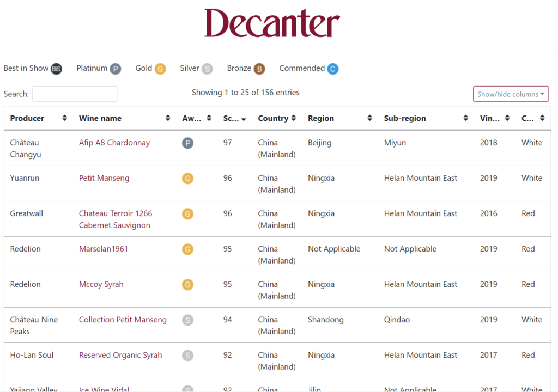This screenshot has height=392, width=558.
Task: Toggle sort order on Score column
Action: [234, 118]
